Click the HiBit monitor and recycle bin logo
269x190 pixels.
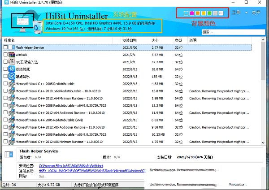27,22
